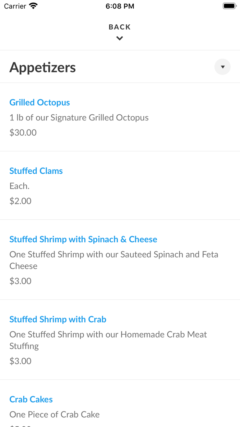The image size is (240, 427).
Task: Open Stuffed Shrimp with Spinach & Cheese
Action: pyautogui.click(x=83, y=239)
